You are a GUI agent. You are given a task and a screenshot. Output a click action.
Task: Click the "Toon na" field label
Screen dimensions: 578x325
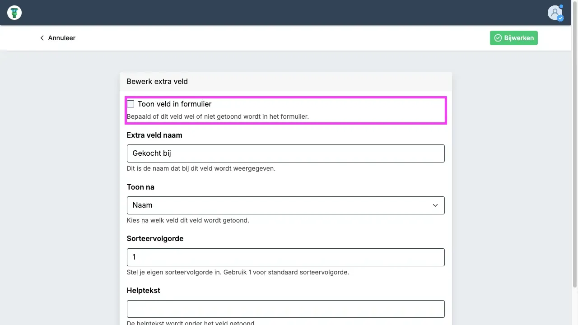(x=140, y=187)
